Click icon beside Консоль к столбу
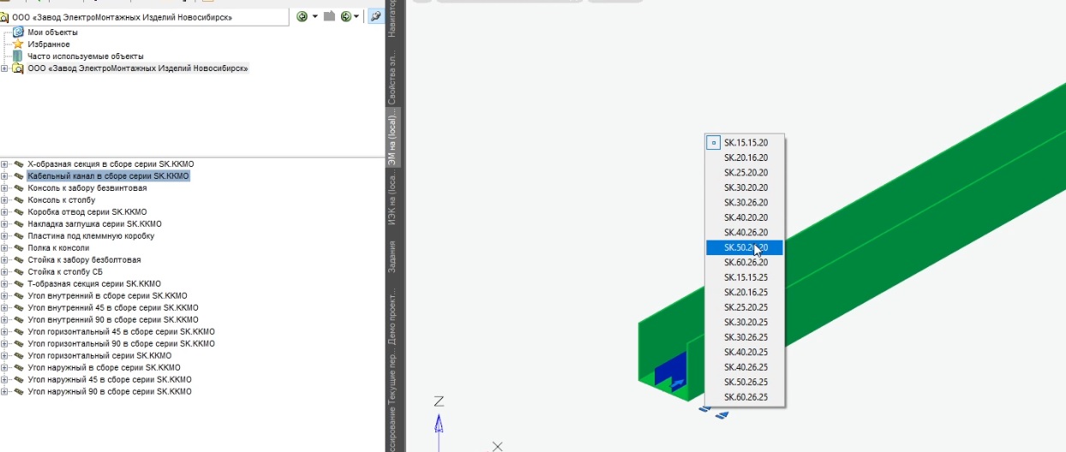Image resolution: width=1066 pixels, height=452 pixels. point(18,199)
